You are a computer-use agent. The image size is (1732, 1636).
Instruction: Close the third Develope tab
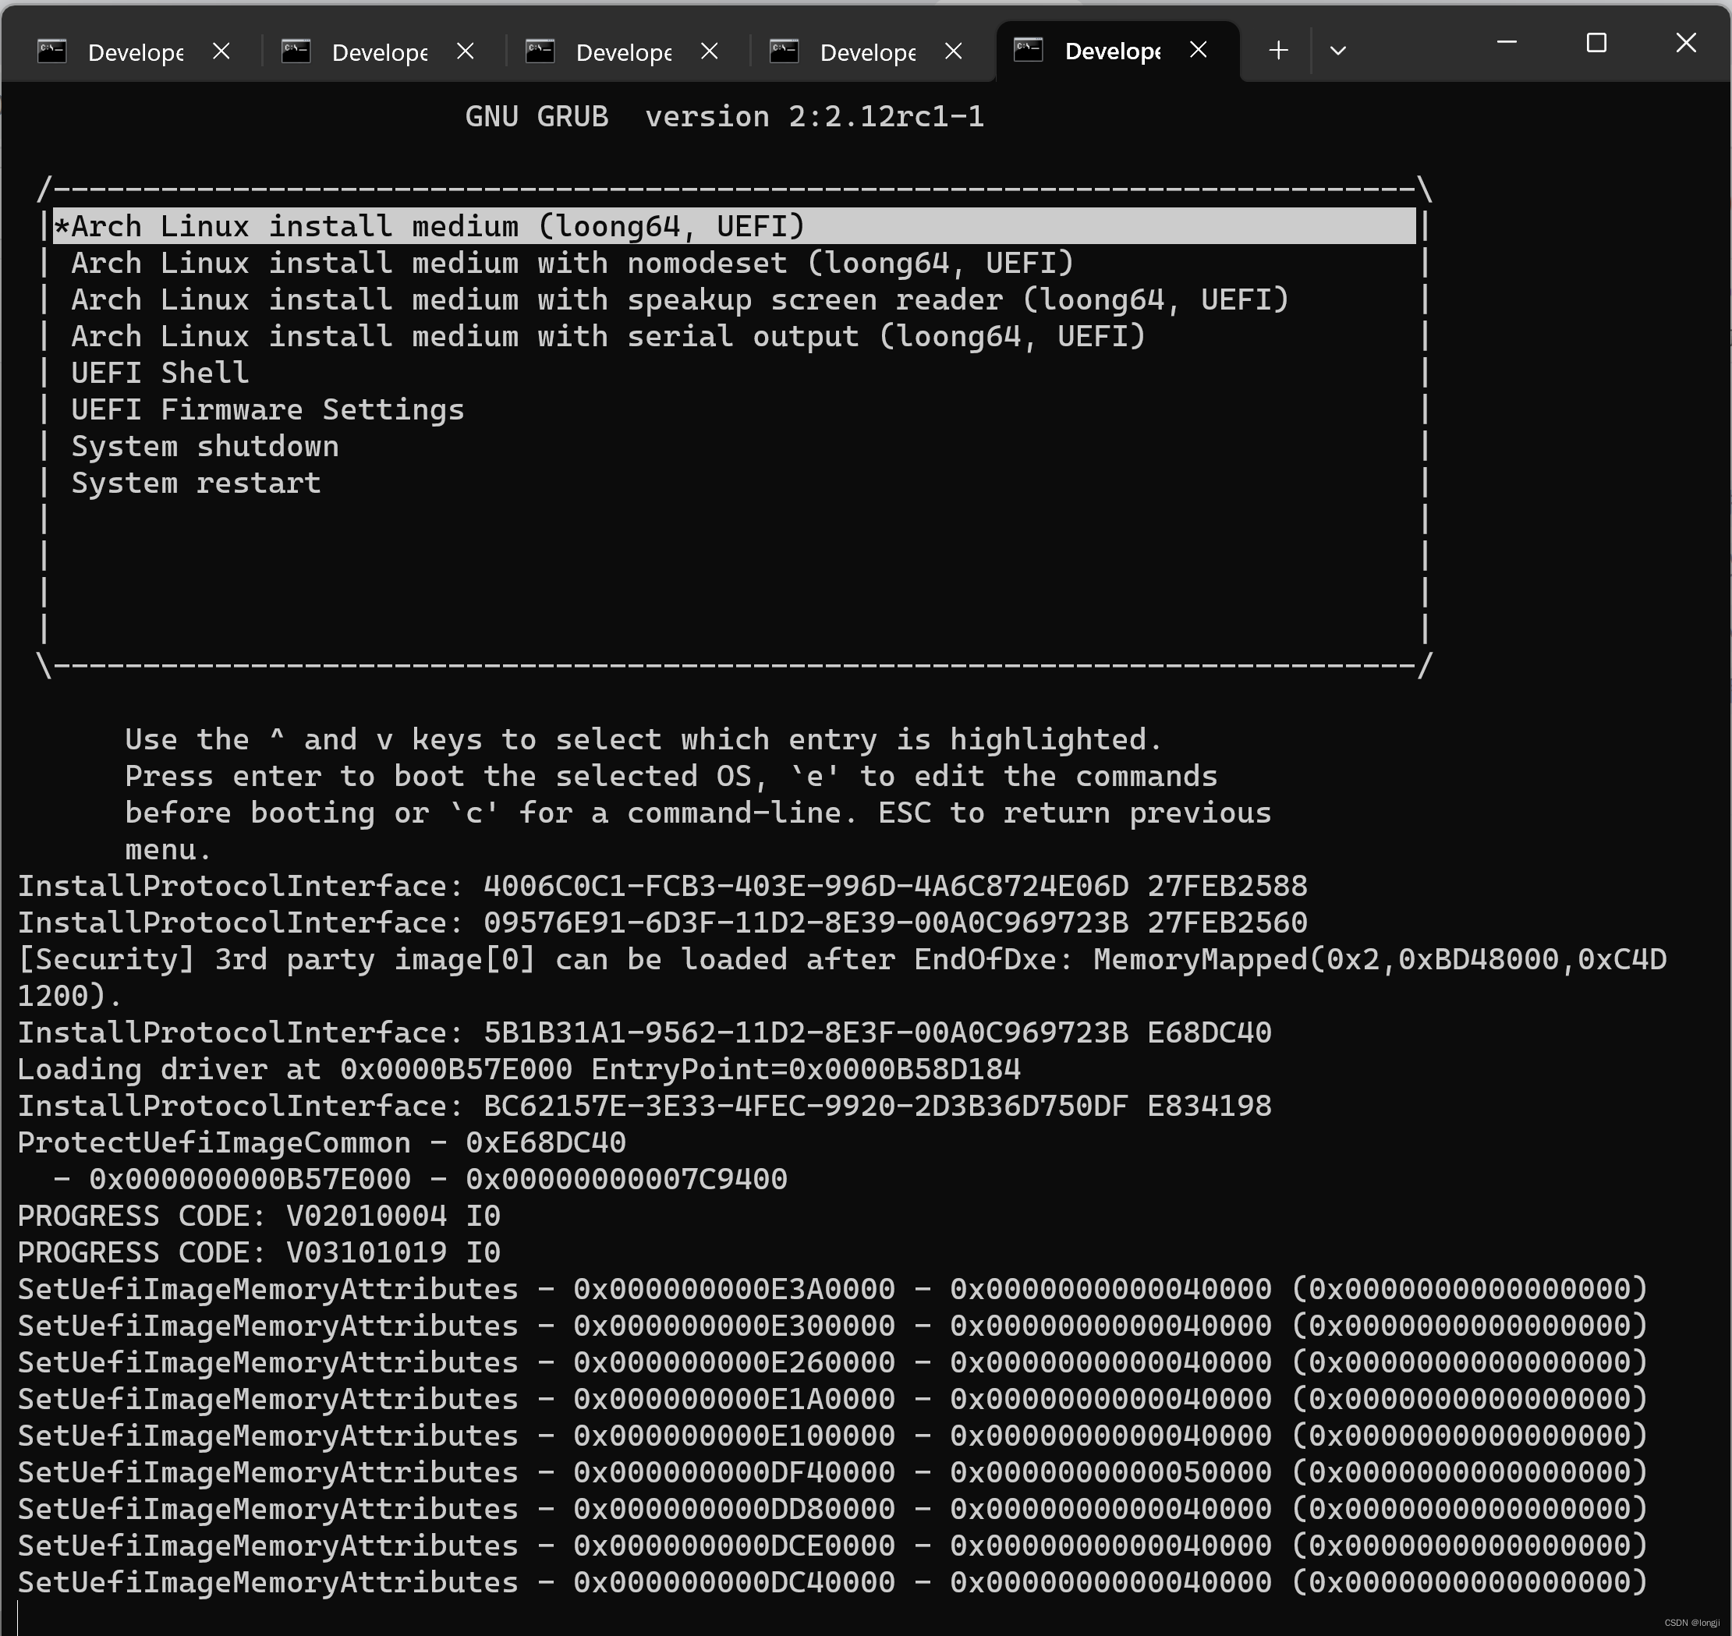point(710,51)
